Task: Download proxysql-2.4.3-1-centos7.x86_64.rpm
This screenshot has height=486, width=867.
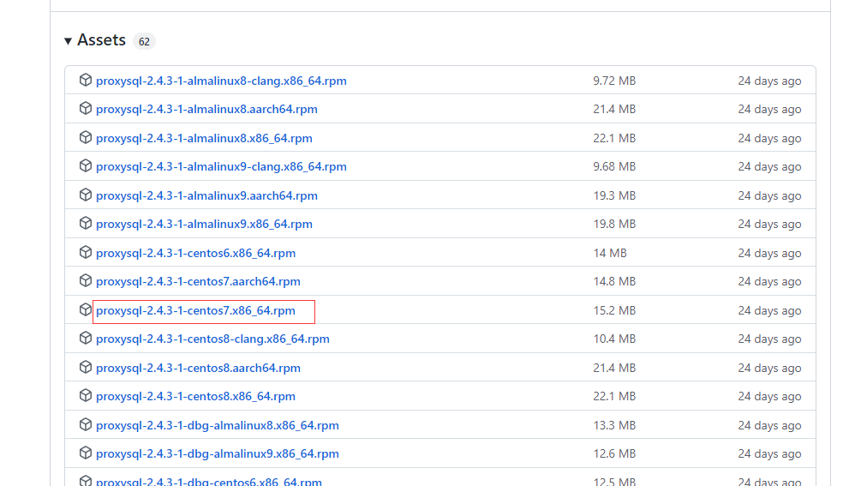Action: 195,310
